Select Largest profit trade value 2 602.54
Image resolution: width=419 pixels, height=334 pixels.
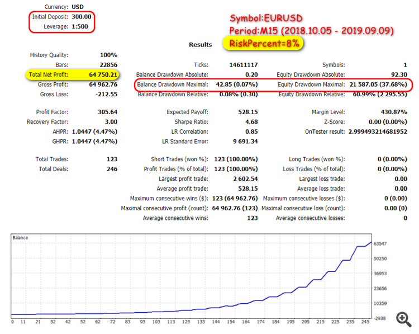click(245, 179)
